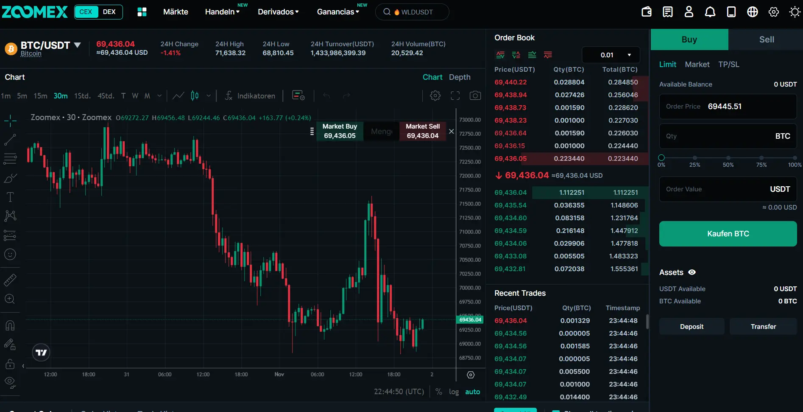The height and width of the screenshot is (412, 803).
Task: Open the notifications bell icon
Action: coord(710,12)
